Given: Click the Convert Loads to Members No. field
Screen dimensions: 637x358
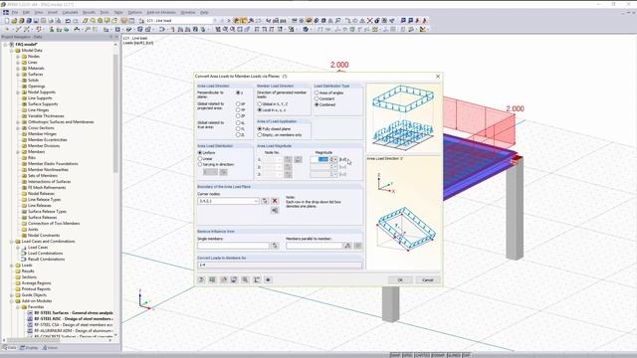Looking at the screenshot, I should tap(280, 265).
